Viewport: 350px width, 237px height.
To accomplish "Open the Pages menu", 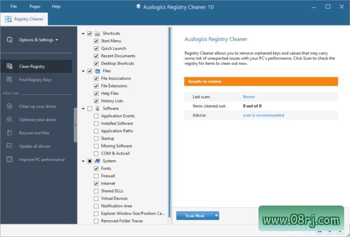I will tap(35, 6).
